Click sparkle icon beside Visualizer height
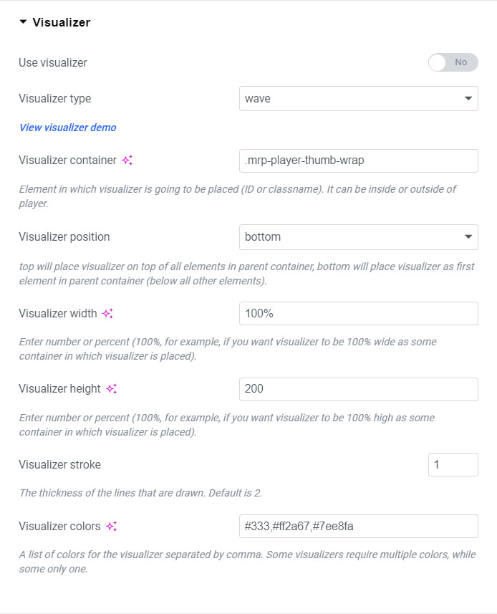This screenshot has height=614, width=497. tap(111, 389)
